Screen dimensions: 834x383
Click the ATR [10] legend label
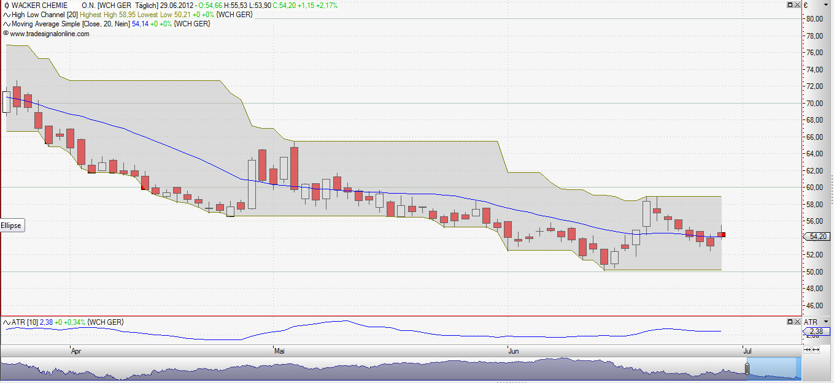coord(25,322)
